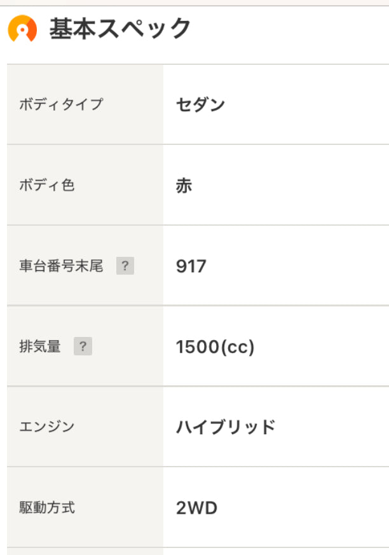389x555 pixels.
Task: Click the エンジン label cell
Action: pyautogui.click(x=85, y=427)
